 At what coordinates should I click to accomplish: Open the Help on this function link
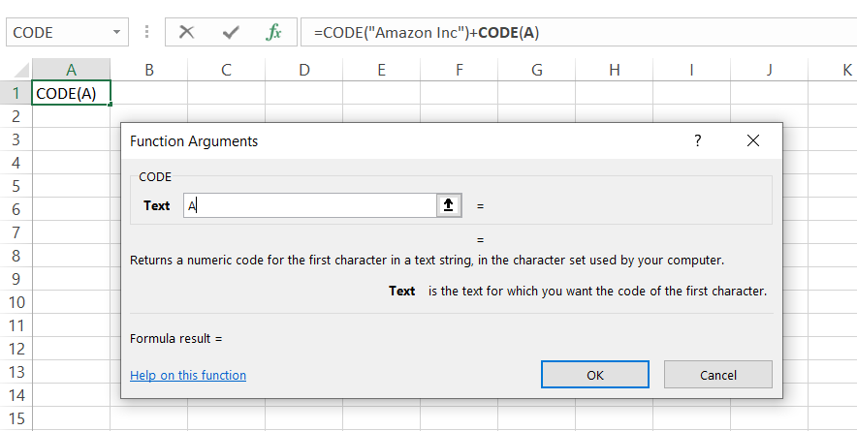(187, 375)
